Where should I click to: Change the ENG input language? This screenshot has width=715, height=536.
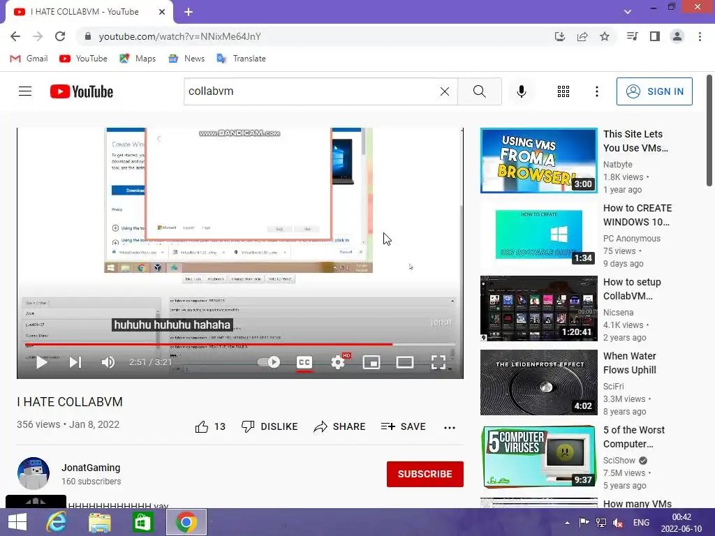[x=641, y=523]
